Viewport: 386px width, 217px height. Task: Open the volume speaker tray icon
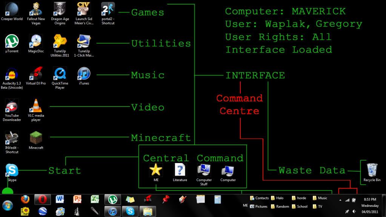pyautogui.click(x=354, y=211)
